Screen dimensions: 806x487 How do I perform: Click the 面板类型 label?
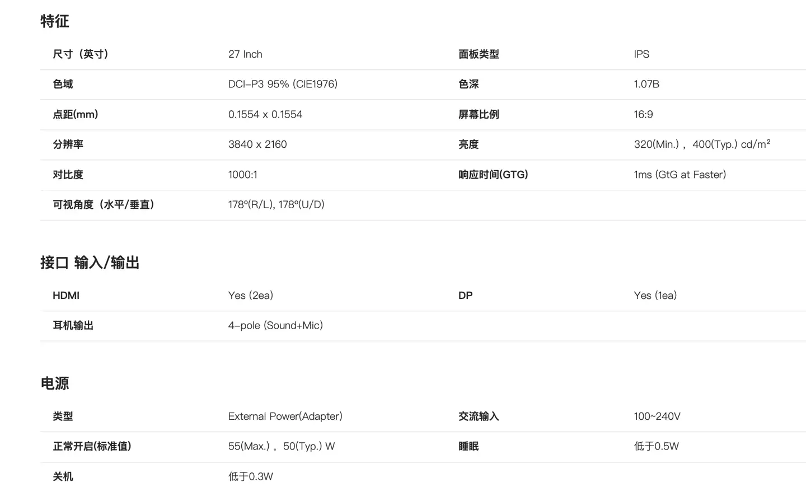click(x=479, y=54)
